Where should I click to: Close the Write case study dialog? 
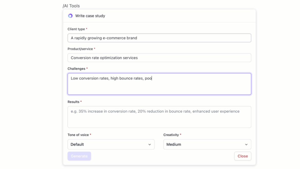point(243,156)
